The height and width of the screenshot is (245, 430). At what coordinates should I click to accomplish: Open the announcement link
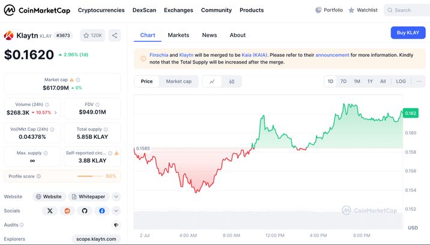[332, 55]
